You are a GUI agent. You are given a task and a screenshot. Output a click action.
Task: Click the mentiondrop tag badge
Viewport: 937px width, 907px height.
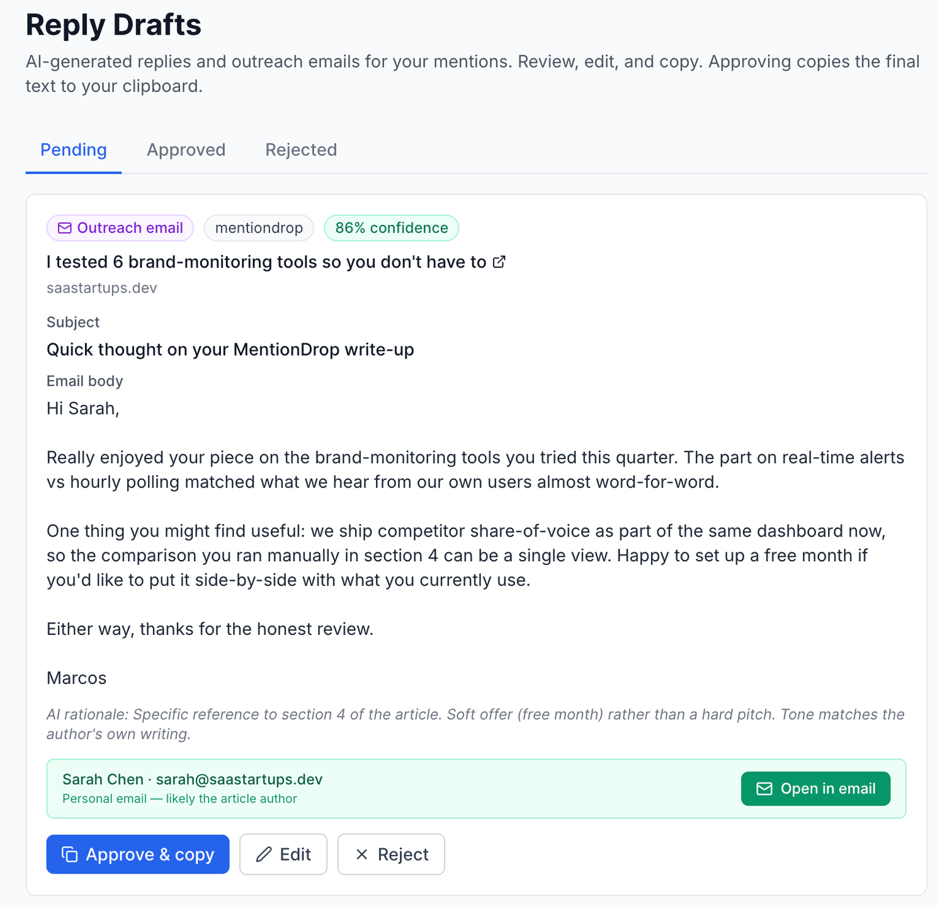259,228
